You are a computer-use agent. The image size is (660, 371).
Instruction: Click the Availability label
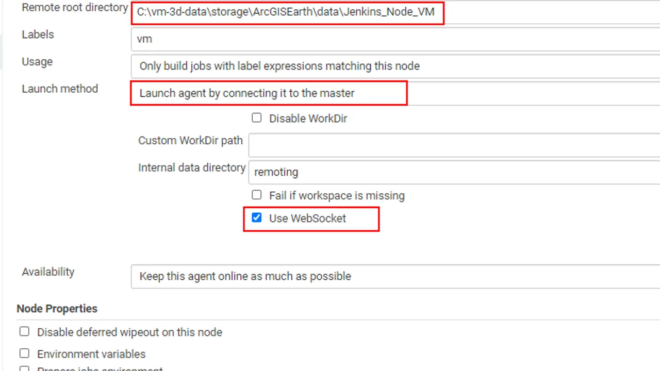(48, 272)
